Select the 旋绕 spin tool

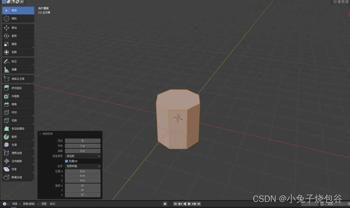[18, 137]
